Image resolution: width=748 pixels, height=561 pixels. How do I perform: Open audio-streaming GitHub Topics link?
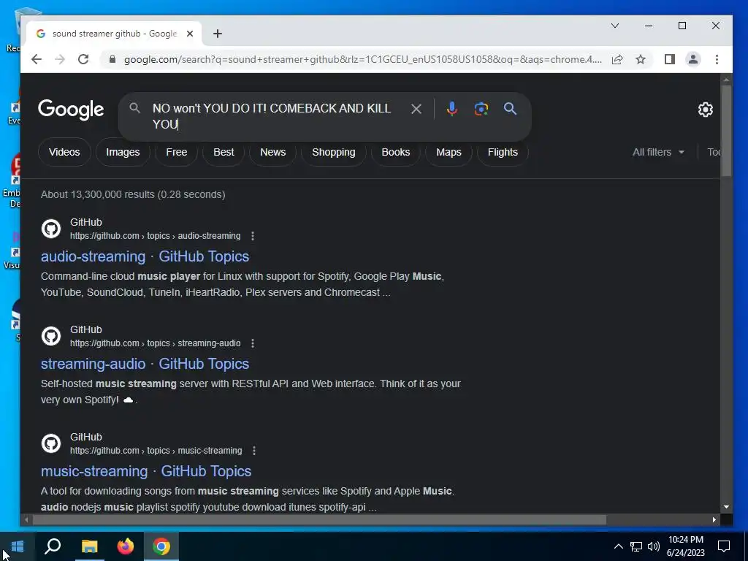(x=145, y=256)
